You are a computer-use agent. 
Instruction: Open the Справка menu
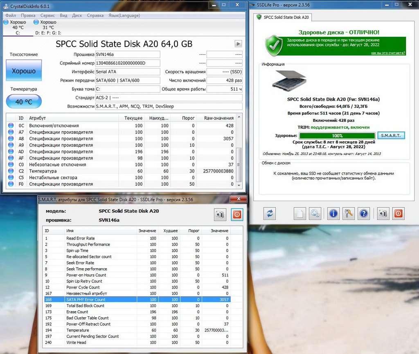tap(95, 16)
